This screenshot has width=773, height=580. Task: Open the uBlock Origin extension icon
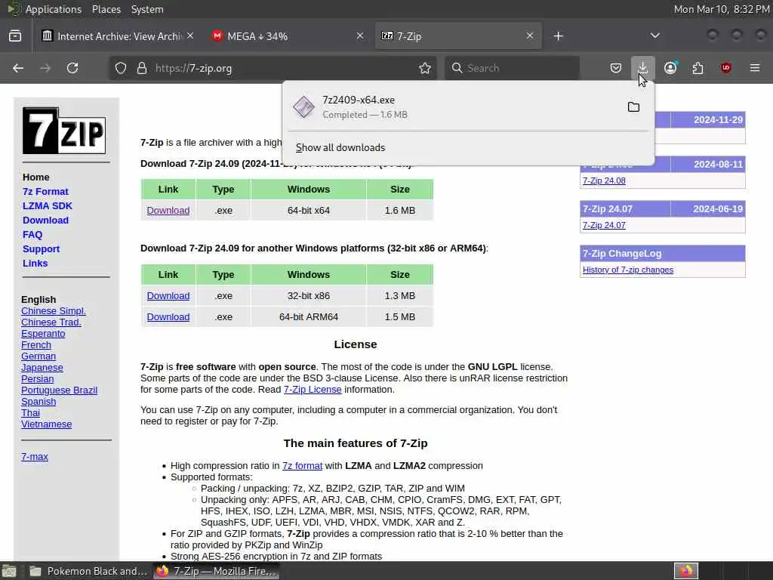pos(725,68)
